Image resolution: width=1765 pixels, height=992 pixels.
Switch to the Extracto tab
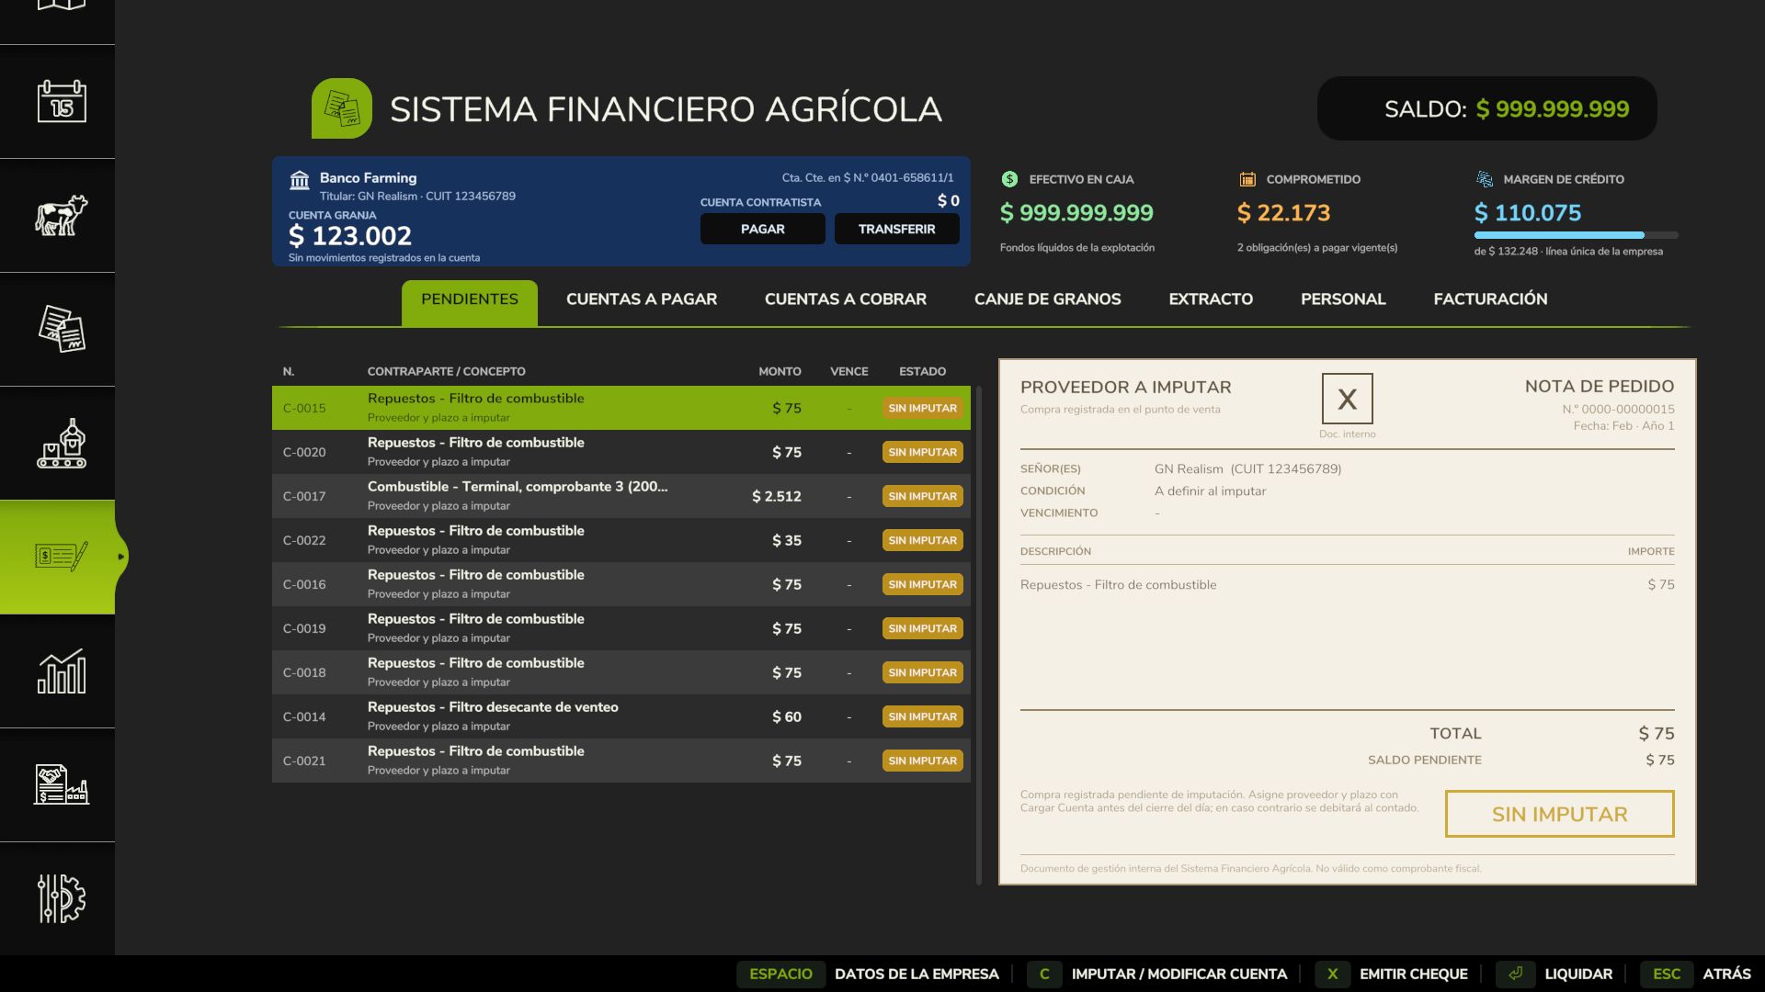(x=1211, y=299)
